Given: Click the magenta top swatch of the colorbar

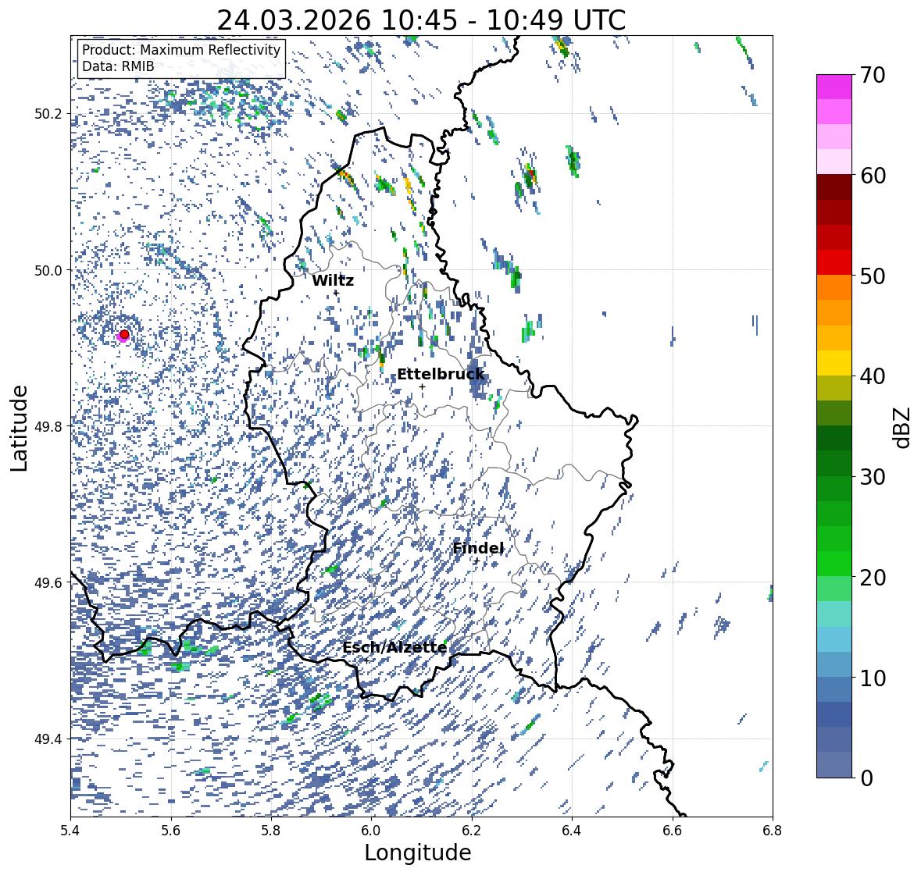Looking at the screenshot, I should coord(834,87).
